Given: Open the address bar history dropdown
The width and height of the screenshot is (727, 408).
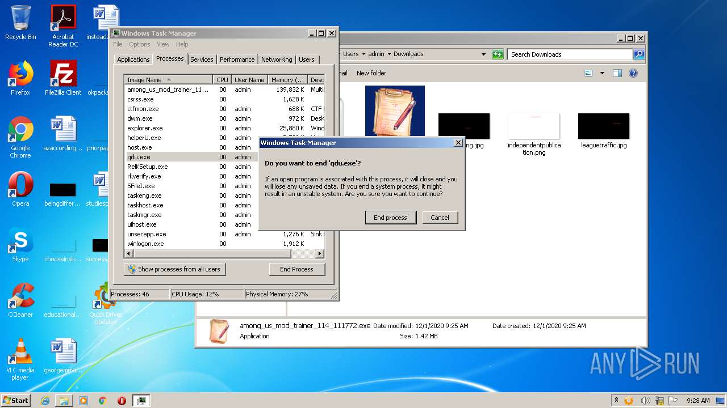Looking at the screenshot, I should tap(483, 54).
